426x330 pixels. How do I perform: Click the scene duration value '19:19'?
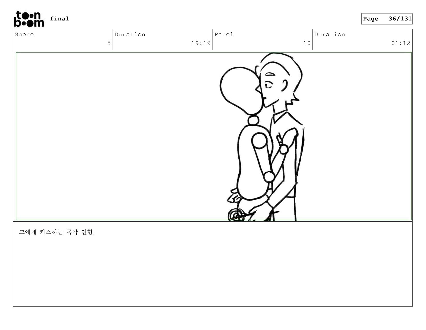pyautogui.click(x=201, y=43)
